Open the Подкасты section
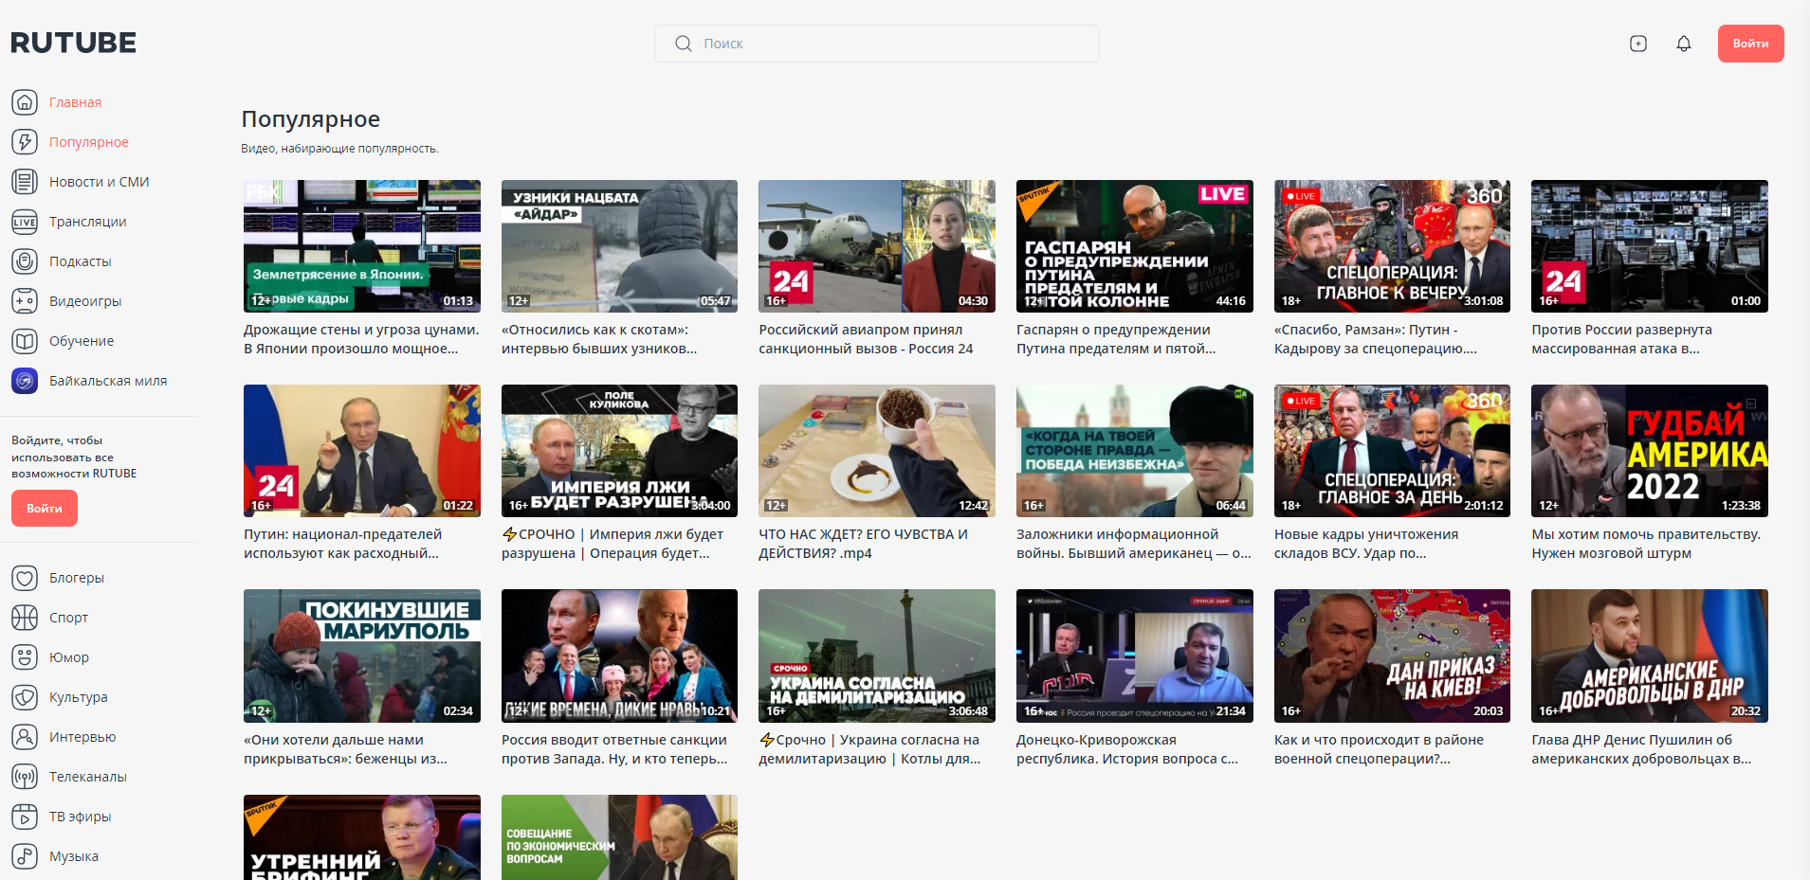 tap(81, 261)
